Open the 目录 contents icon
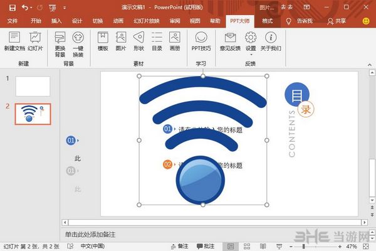The width and height of the screenshot is (376, 251). (157, 40)
